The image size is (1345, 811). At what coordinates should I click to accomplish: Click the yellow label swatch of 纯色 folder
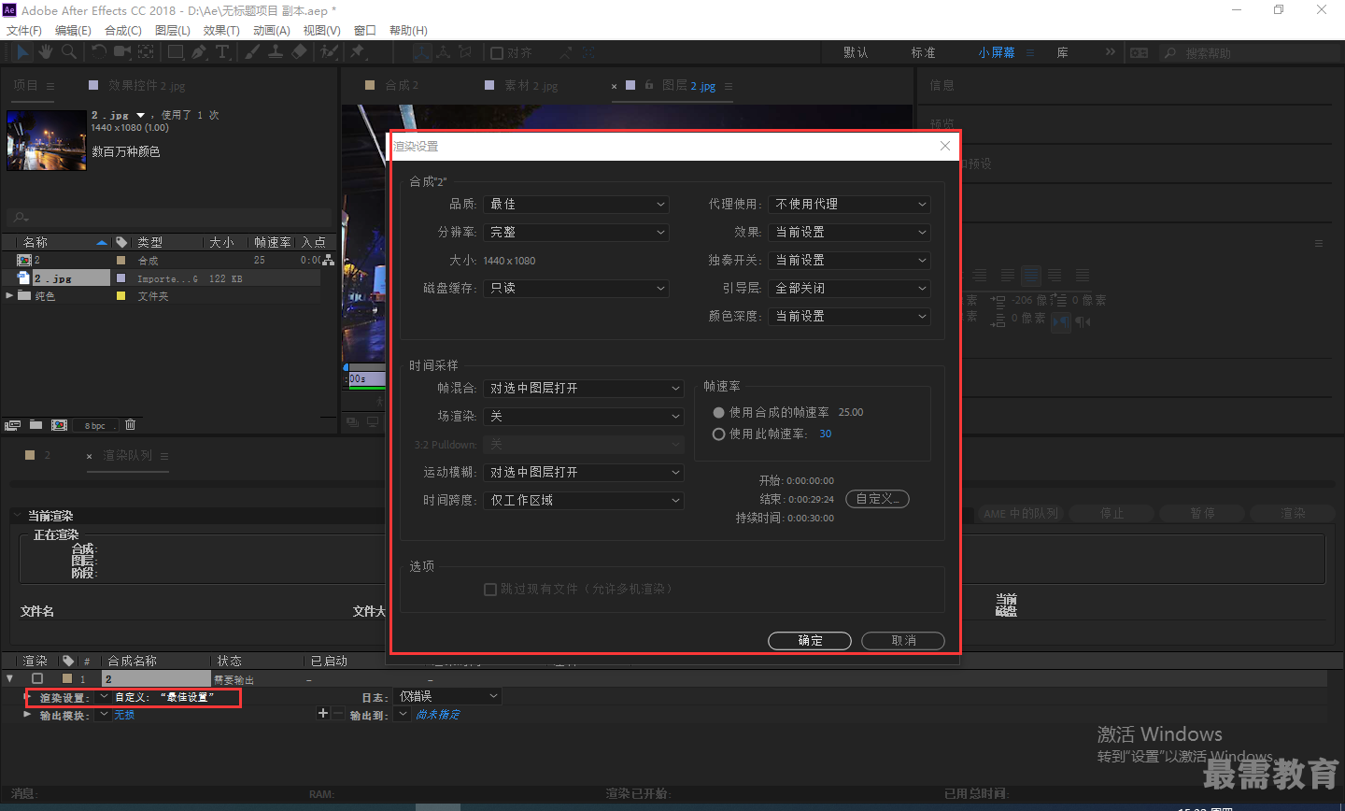(120, 295)
